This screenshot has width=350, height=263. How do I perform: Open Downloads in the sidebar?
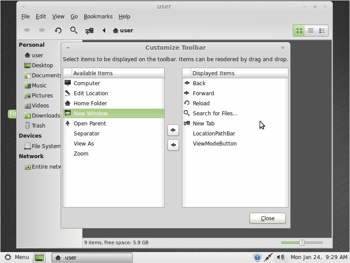coord(42,115)
